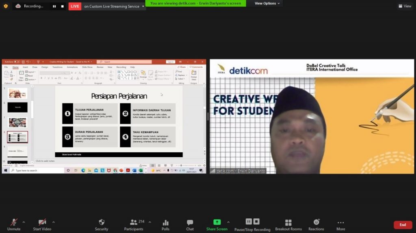
Task: Click the Share button in PowerPoint
Action: pos(182,67)
